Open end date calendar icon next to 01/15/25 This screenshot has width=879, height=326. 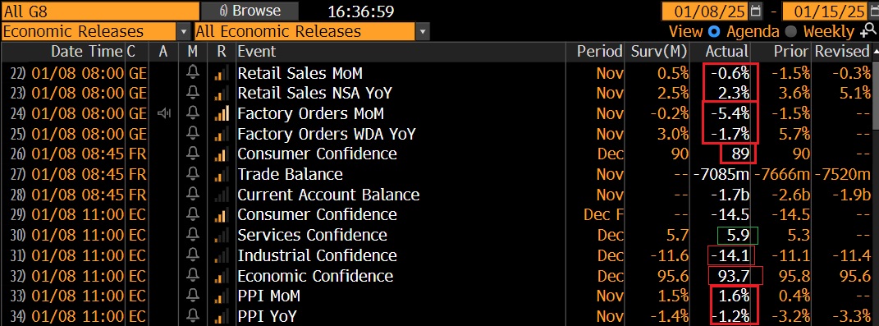pyautogui.click(x=872, y=11)
